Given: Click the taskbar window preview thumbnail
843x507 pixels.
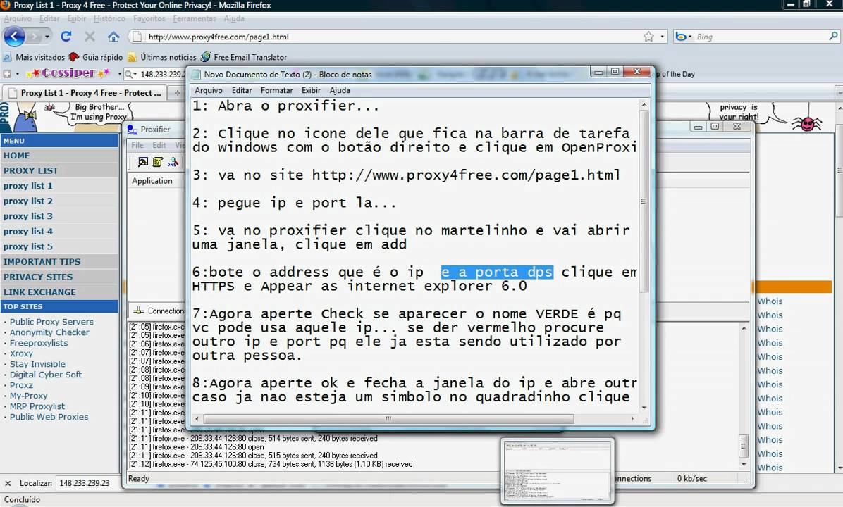Looking at the screenshot, I should pyautogui.click(x=558, y=471).
